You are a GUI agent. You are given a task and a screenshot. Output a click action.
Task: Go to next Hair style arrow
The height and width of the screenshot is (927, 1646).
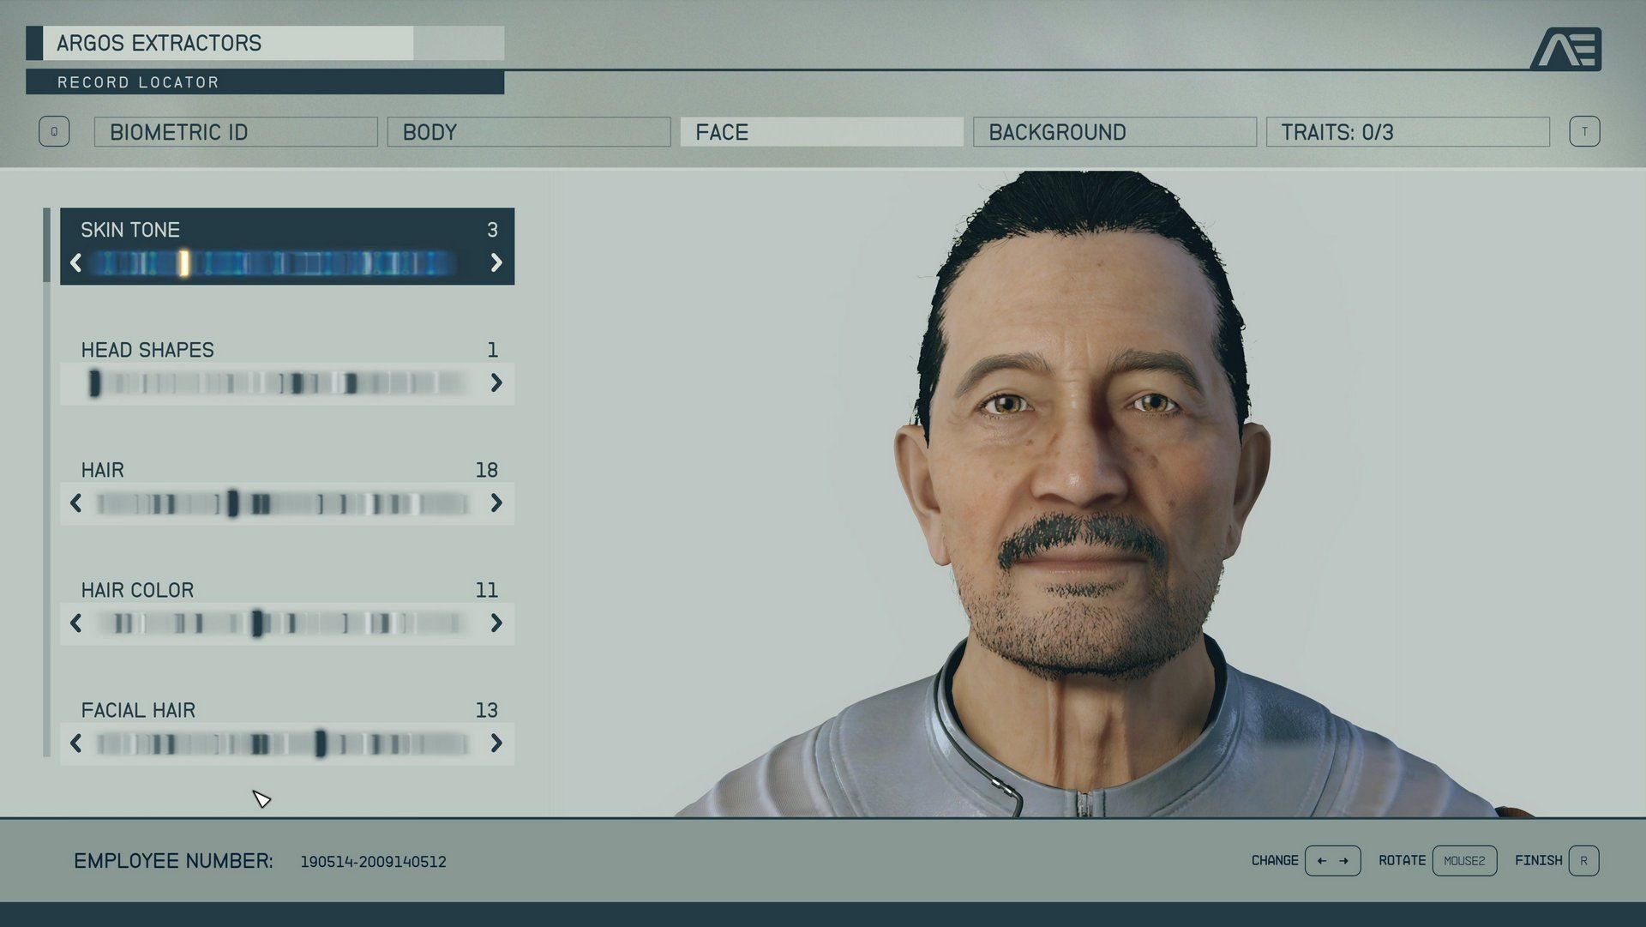496,503
